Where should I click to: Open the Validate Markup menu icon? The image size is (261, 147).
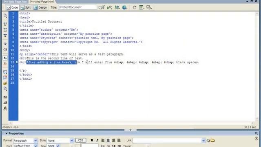tap(109, 7)
